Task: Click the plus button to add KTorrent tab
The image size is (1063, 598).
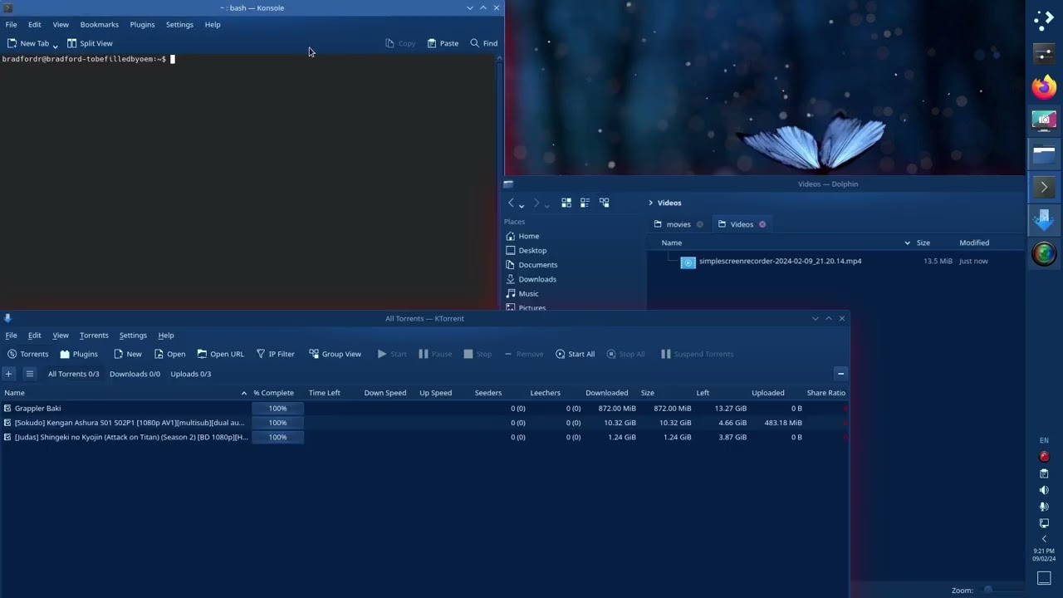Action: [x=8, y=374]
